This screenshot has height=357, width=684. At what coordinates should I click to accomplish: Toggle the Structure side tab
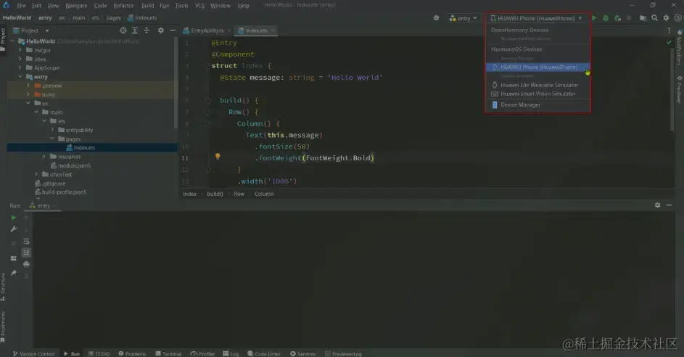click(x=3, y=287)
